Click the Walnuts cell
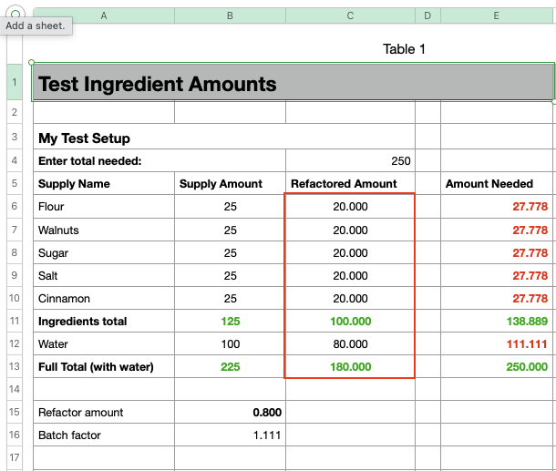 [104, 230]
